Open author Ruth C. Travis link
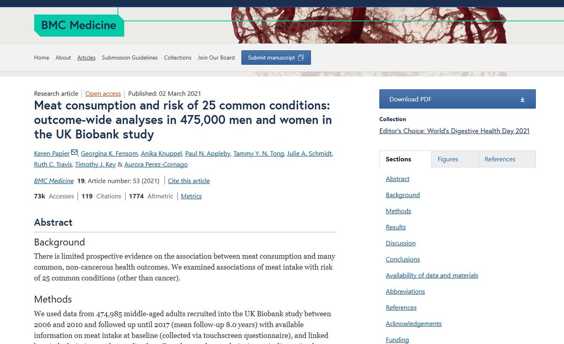The image size is (564, 344). (x=53, y=164)
